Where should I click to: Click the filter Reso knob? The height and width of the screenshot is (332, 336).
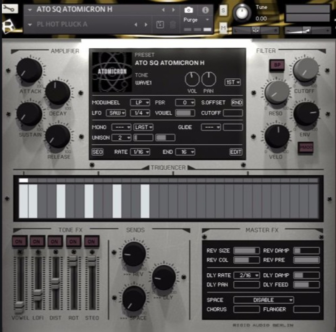277,92
